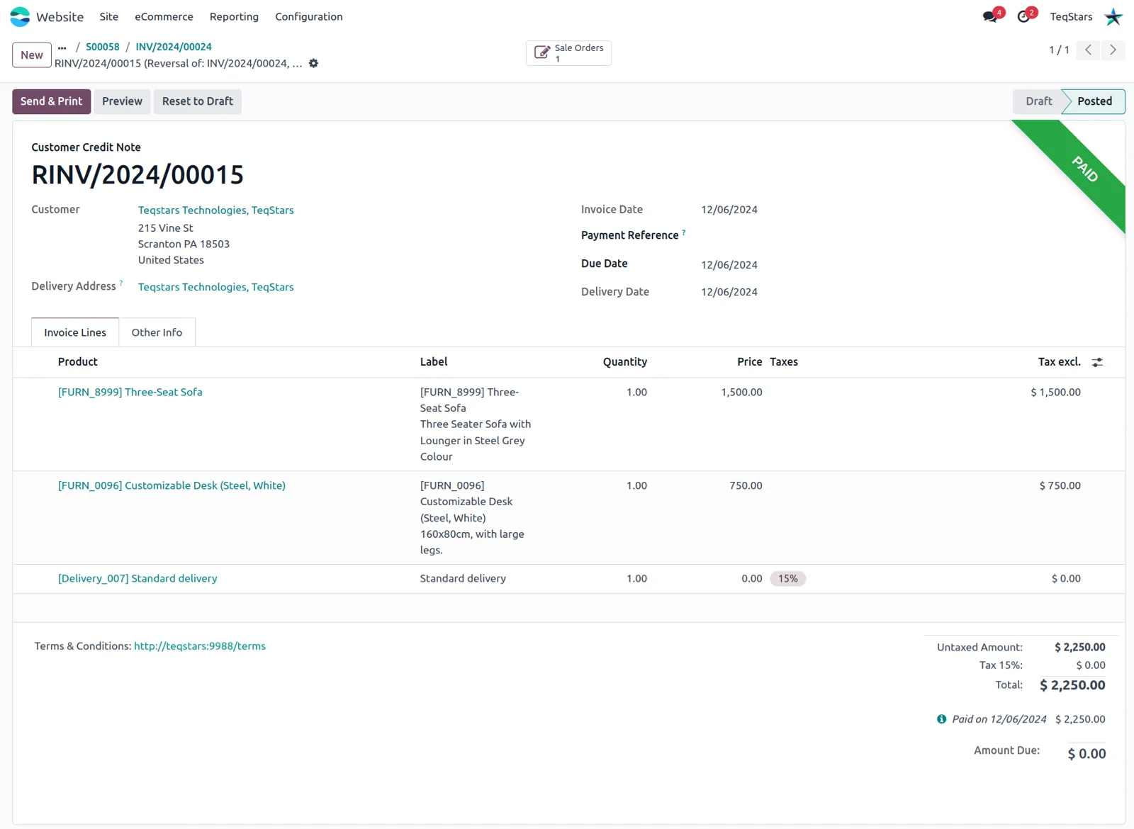Click Reset to Draft button
1134x829 pixels.
coord(198,101)
